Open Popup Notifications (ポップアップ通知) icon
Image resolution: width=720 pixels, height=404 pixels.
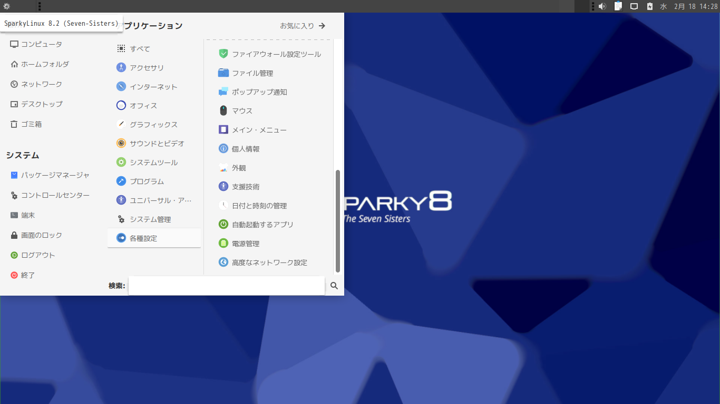[223, 92]
